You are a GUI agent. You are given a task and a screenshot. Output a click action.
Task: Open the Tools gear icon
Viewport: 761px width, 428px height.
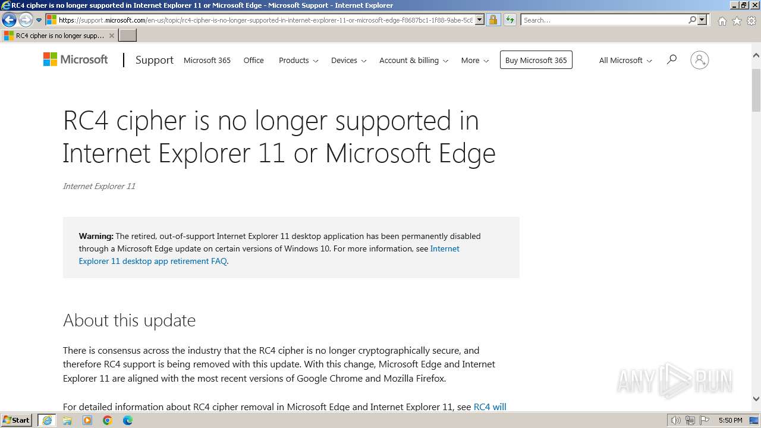[x=751, y=21]
